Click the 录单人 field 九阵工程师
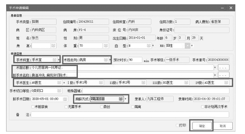Image resolution: width=245 pixels, height=134 pixels. (x=160, y=99)
